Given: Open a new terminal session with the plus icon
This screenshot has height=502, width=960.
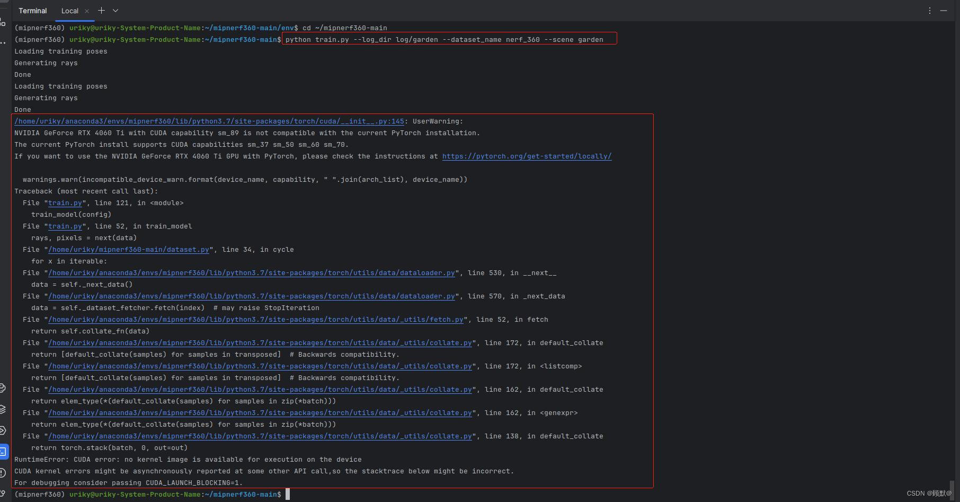Looking at the screenshot, I should (x=101, y=10).
